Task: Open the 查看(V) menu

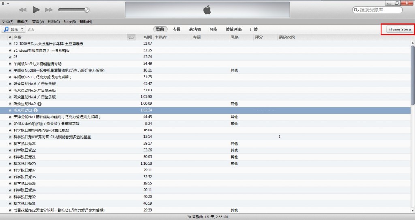Action: pyautogui.click(x=38, y=22)
